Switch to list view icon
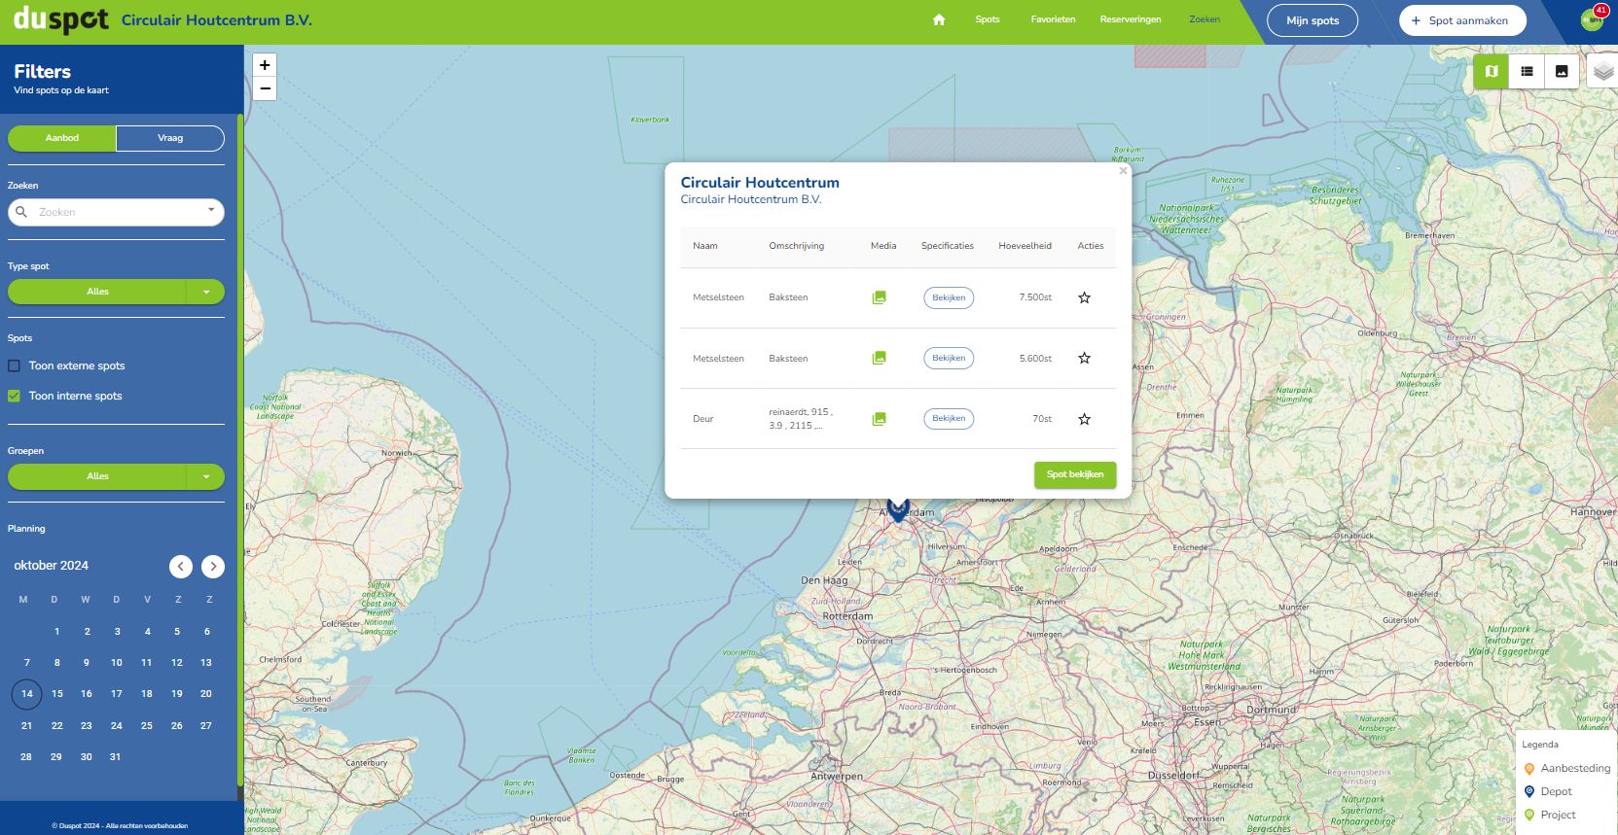The width and height of the screenshot is (1618, 835). click(x=1527, y=71)
